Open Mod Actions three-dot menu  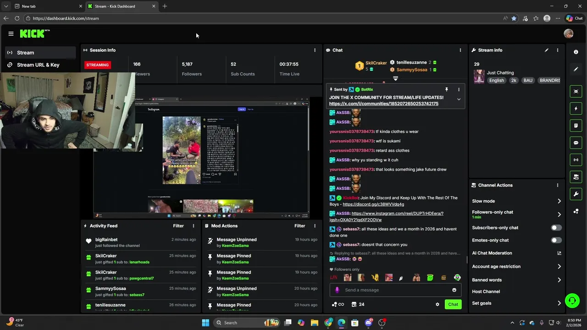(315, 226)
